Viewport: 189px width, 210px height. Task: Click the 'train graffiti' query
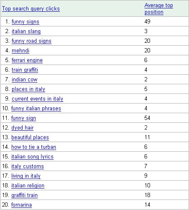[25, 70]
